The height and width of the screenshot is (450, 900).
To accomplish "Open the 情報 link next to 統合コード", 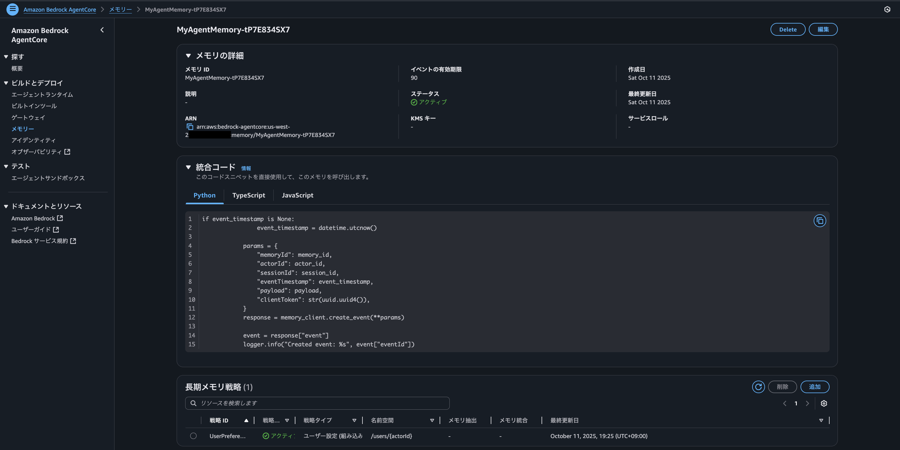I will (246, 168).
